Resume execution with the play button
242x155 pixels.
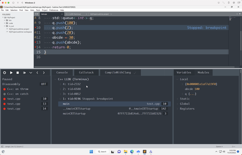[11, 72]
